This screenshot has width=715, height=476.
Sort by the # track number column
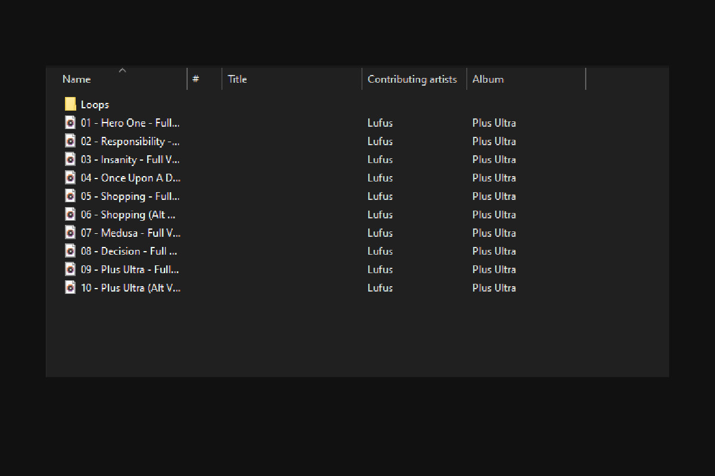196,79
